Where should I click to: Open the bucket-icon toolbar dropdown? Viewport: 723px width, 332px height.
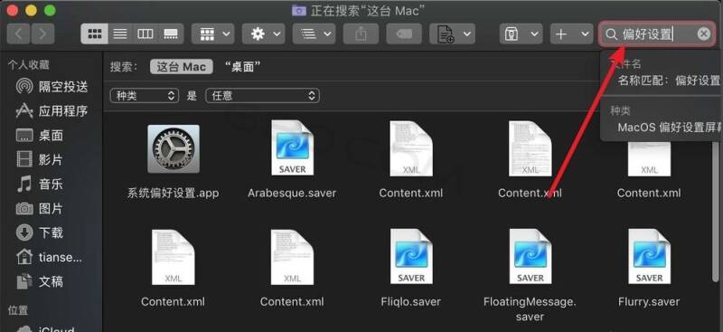click(521, 33)
